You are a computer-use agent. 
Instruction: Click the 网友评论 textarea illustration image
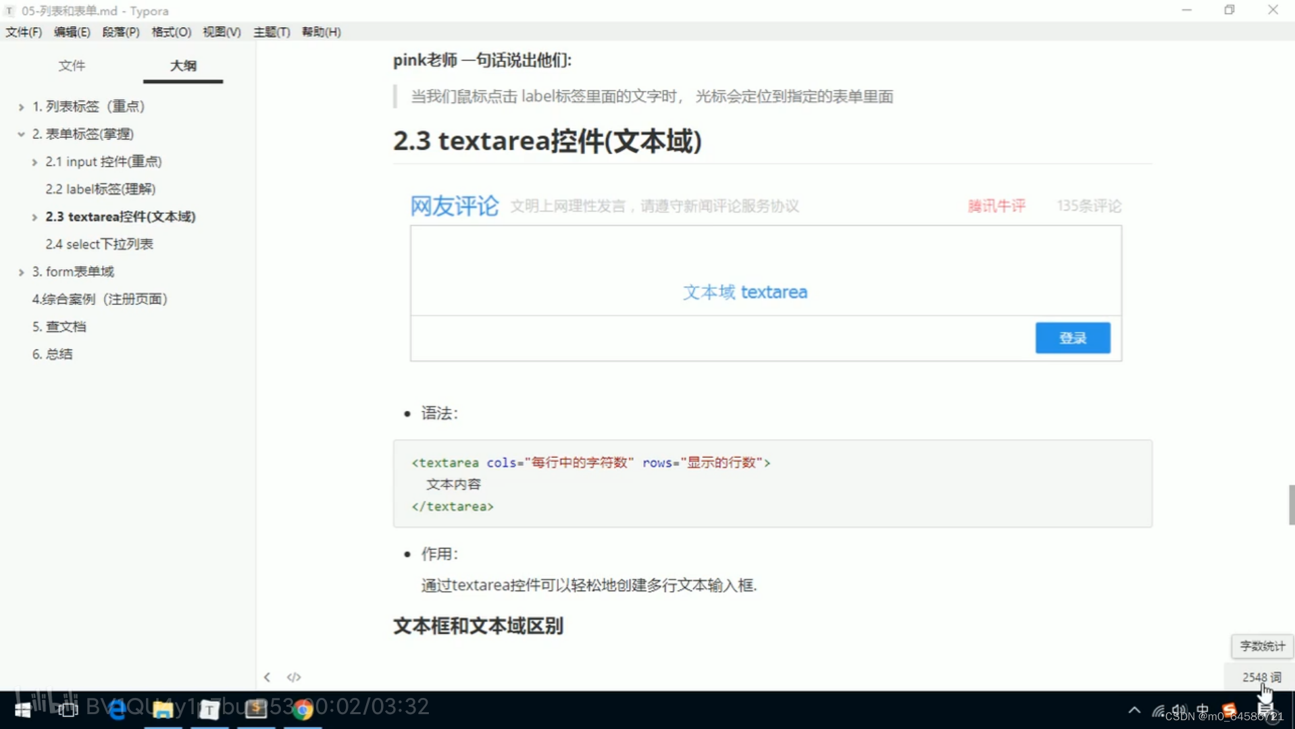(765, 277)
